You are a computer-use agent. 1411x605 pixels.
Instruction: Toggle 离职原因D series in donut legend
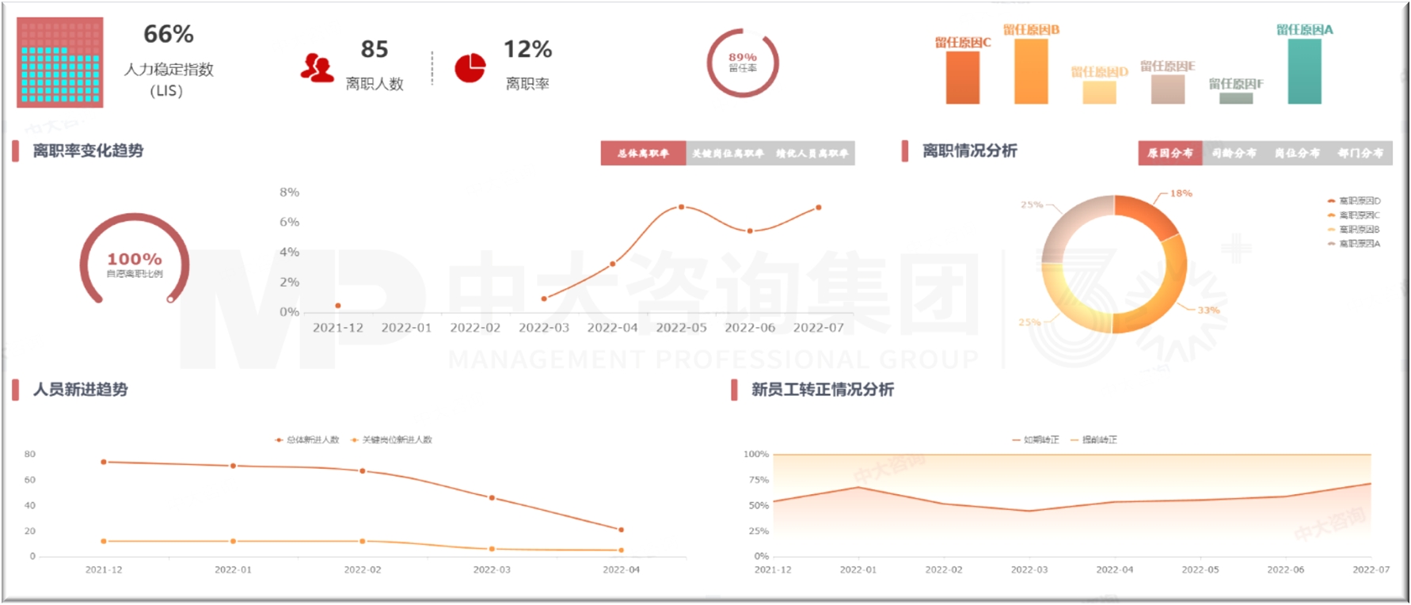(x=1354, y=201)
